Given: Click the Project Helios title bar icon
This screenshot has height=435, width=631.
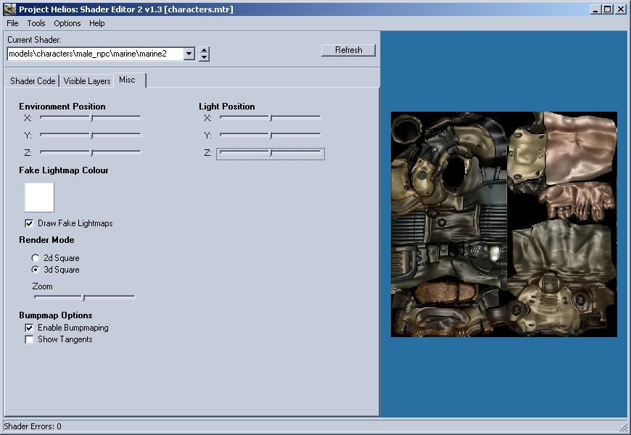Looking at the screenshot, I should pos(10,9).
